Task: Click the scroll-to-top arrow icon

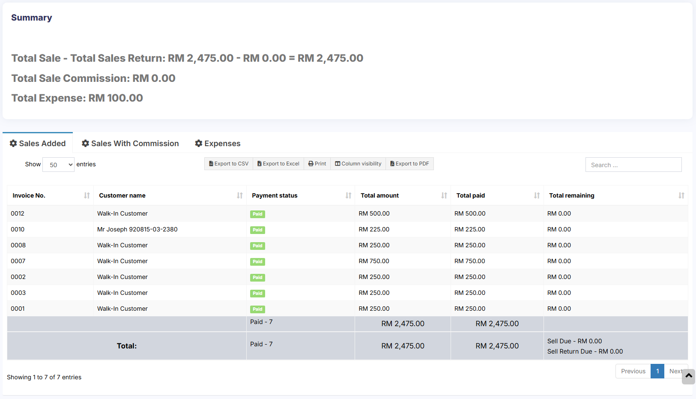Action: click(689, 376)
